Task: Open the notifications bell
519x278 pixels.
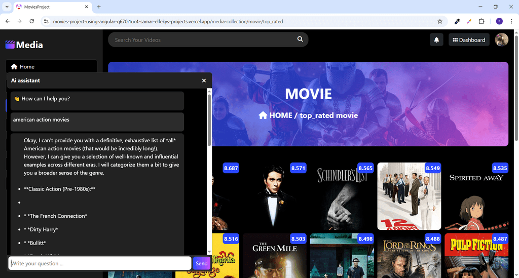Action: point(436,39)
